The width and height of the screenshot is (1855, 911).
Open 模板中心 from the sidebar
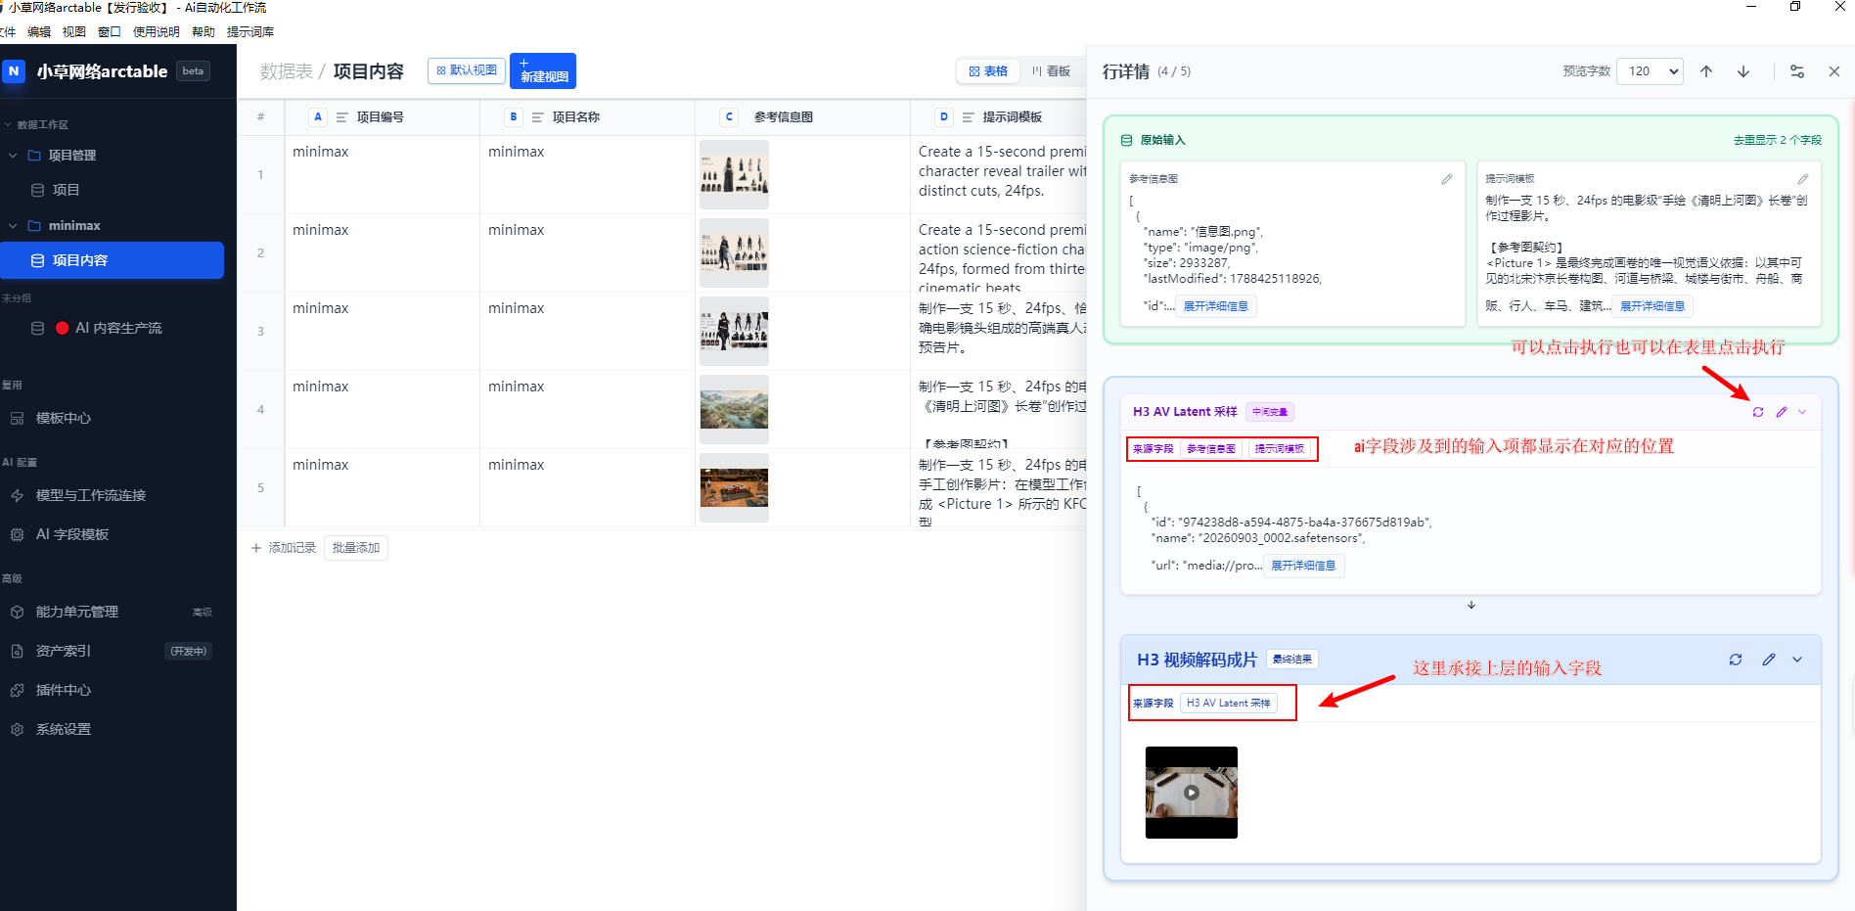(64, 418)
